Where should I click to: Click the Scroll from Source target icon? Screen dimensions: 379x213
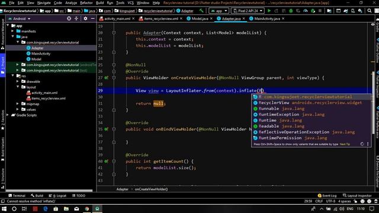(x=69, y=18)
